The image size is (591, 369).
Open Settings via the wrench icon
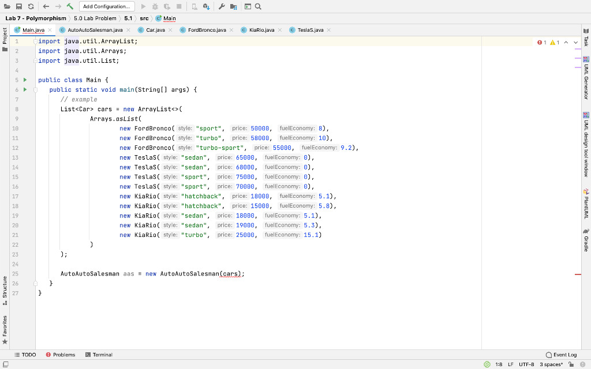(222, 6)
